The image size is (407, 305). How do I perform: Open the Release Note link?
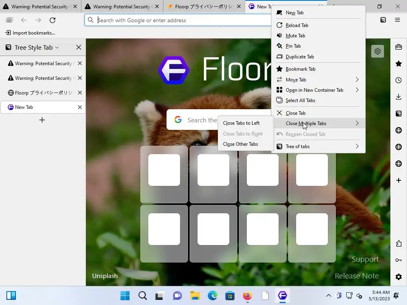tap(357, 276)
